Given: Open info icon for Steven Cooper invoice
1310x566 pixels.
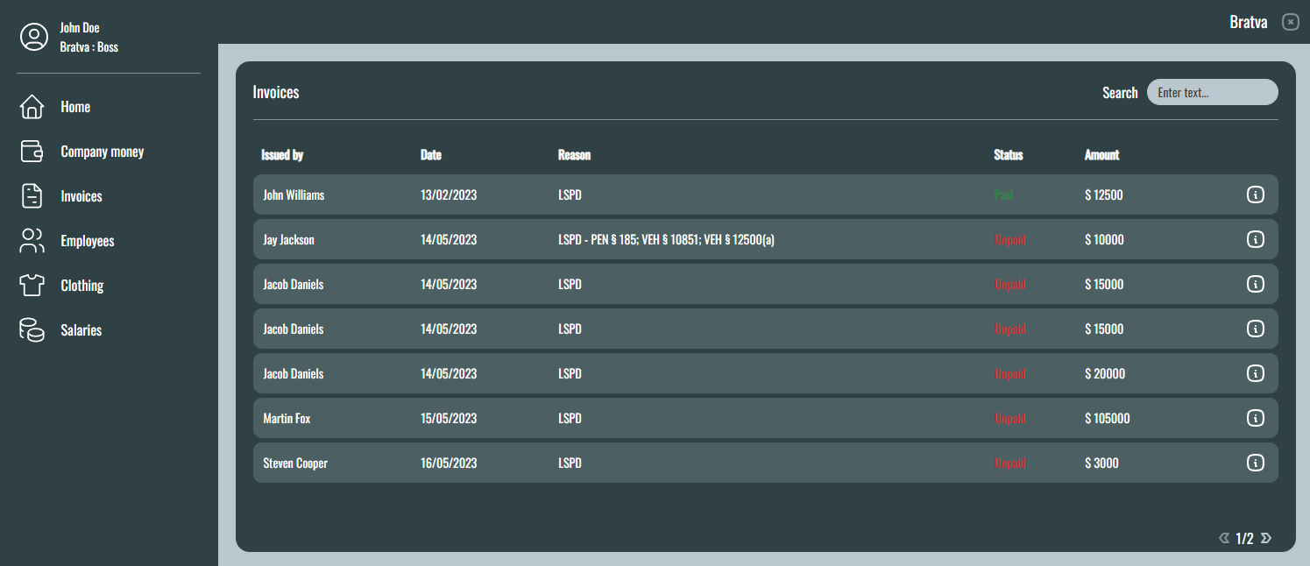Looking at the screenshot, I should coord(1255,463).
